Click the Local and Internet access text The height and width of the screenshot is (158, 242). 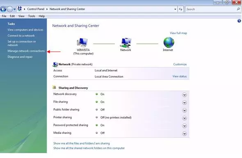coord(106,71)
